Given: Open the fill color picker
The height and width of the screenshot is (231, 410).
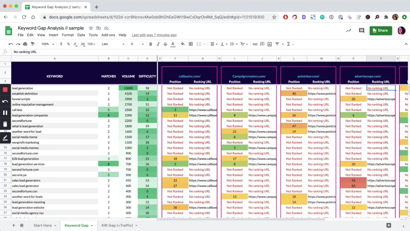Looking at the screenshot, I should [x=183, y=44].
